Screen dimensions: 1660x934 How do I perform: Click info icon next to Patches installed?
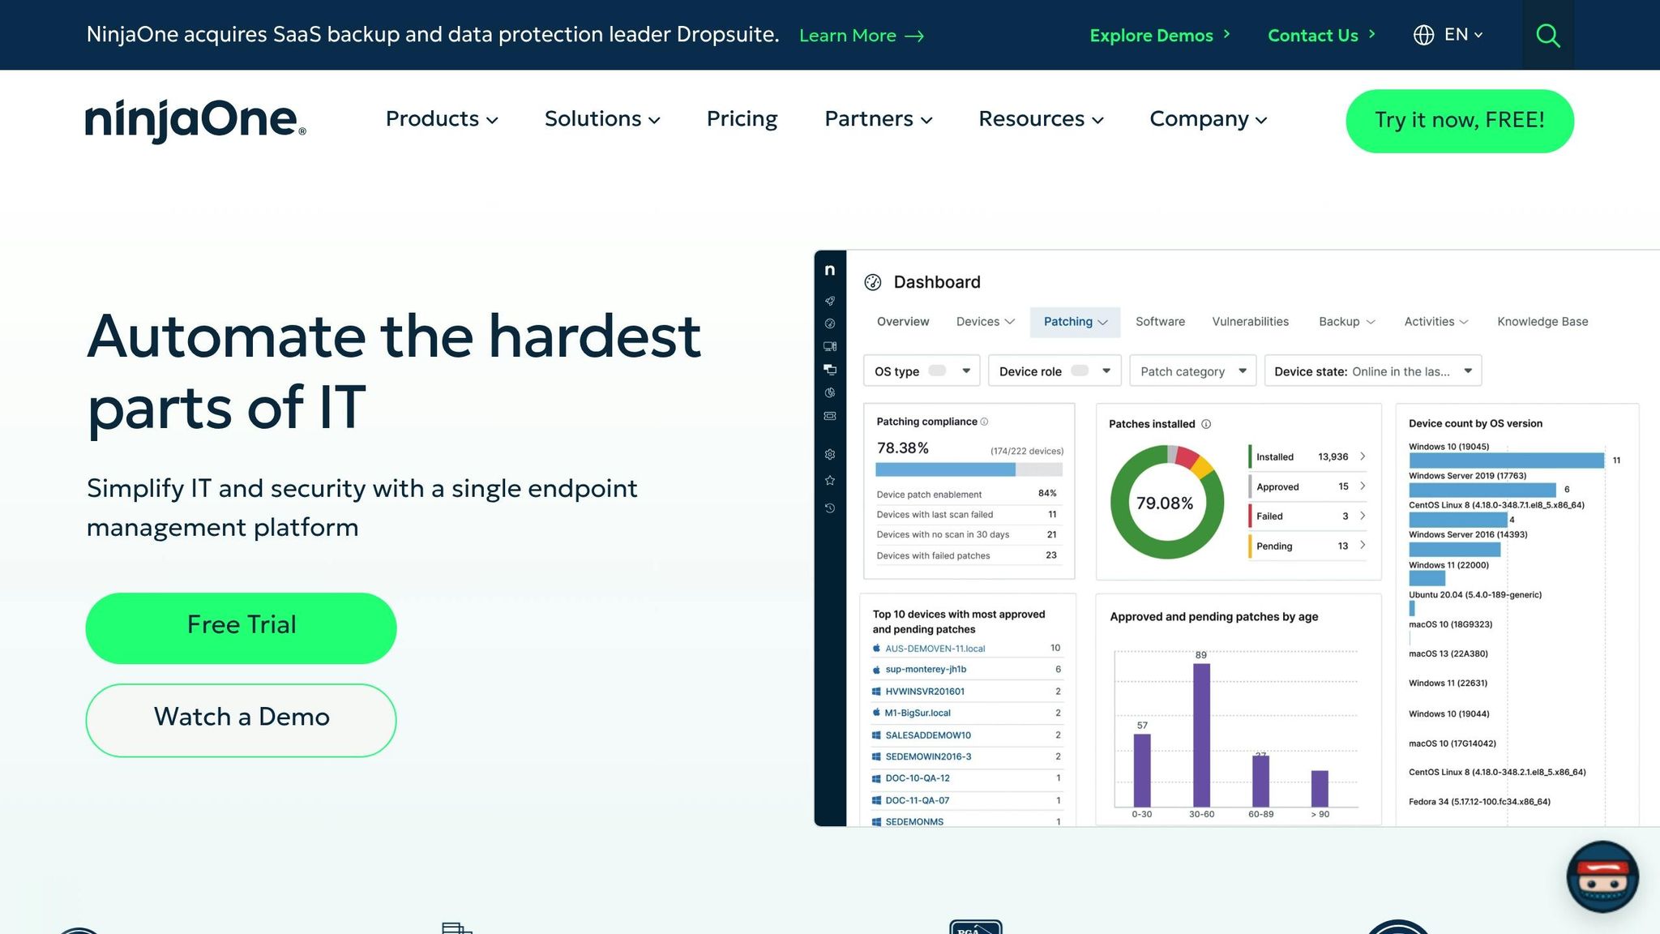coord(1206,424)
